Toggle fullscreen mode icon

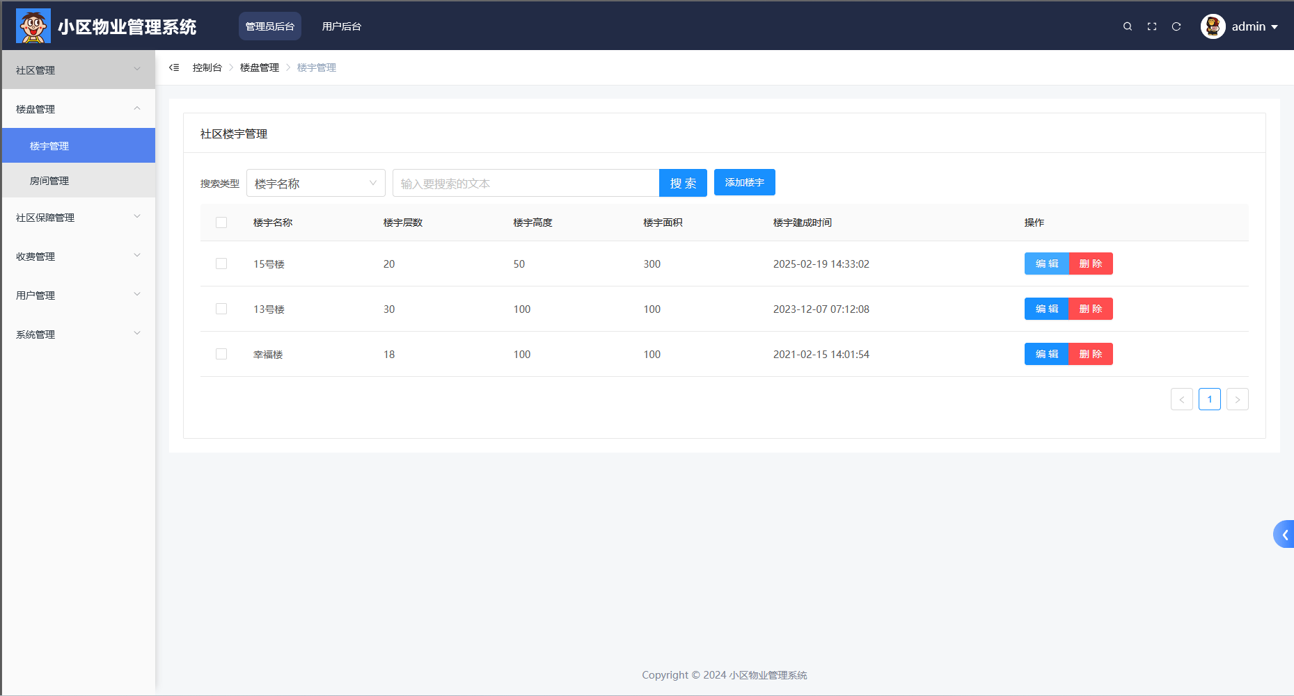tap(1152, 26)
